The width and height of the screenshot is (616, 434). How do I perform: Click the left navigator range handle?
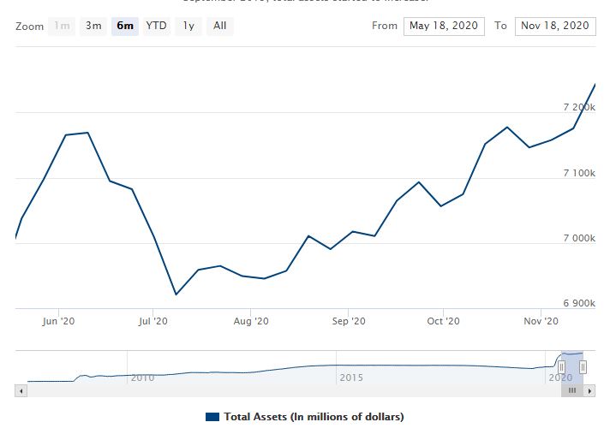561,367
